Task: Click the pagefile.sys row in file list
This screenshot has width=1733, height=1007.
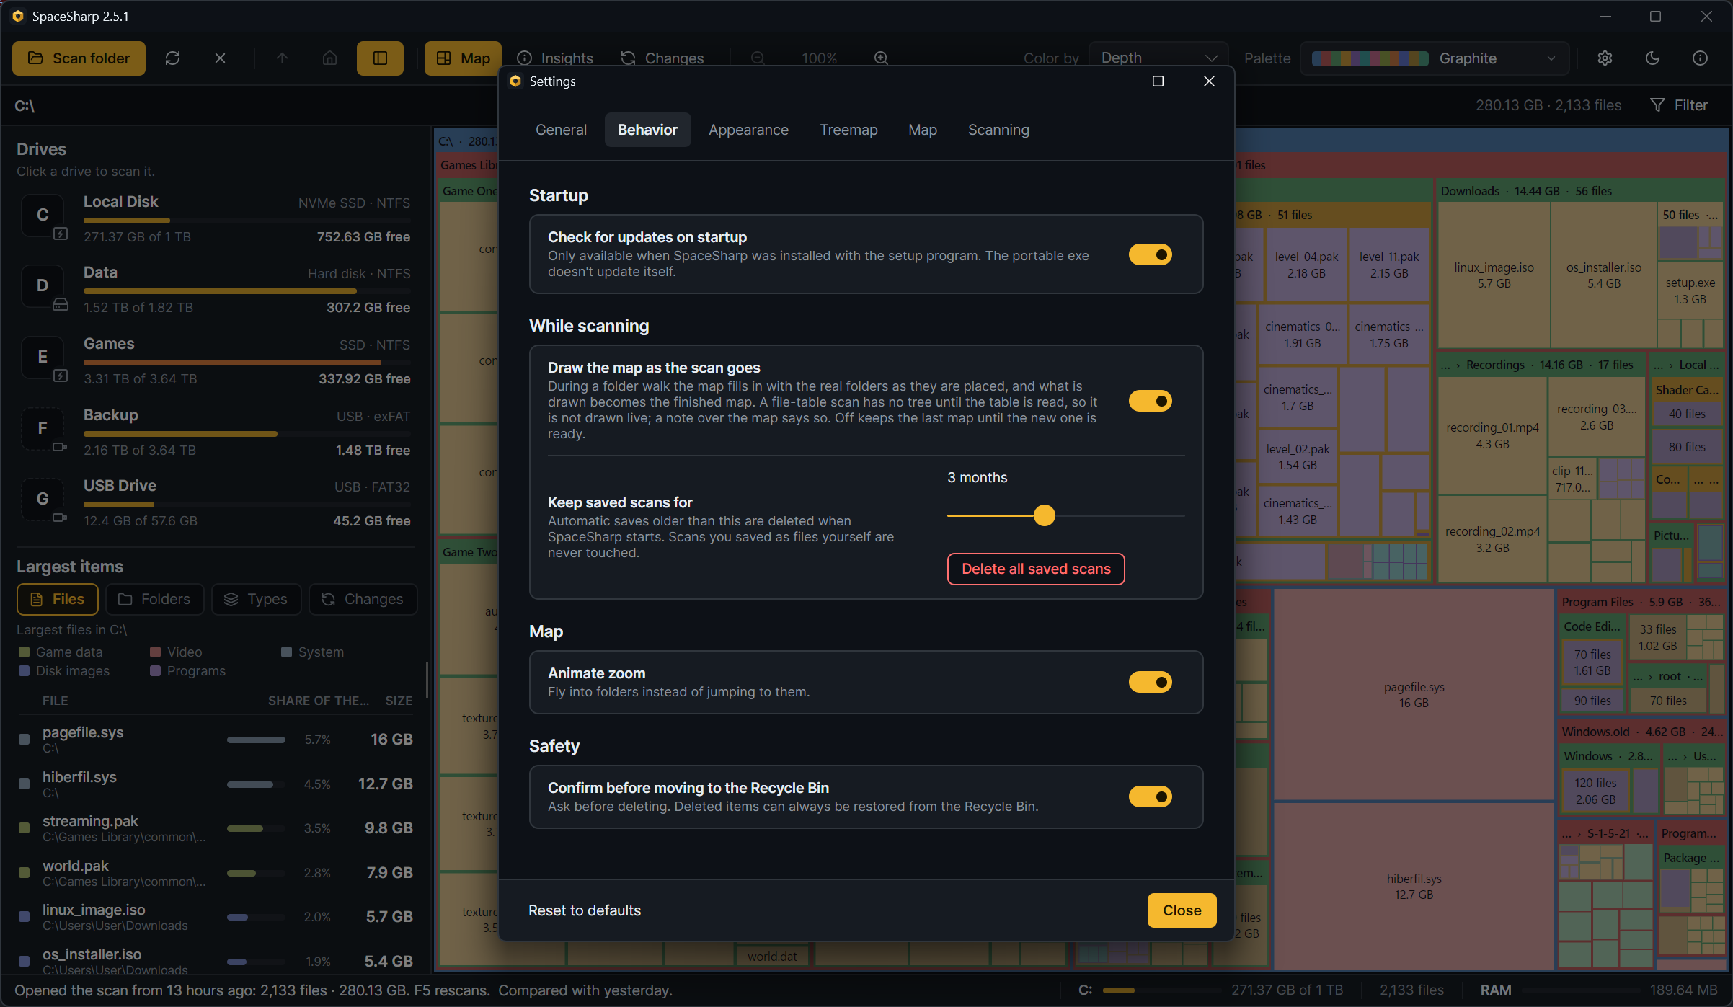Action: (x=216, y=739)
